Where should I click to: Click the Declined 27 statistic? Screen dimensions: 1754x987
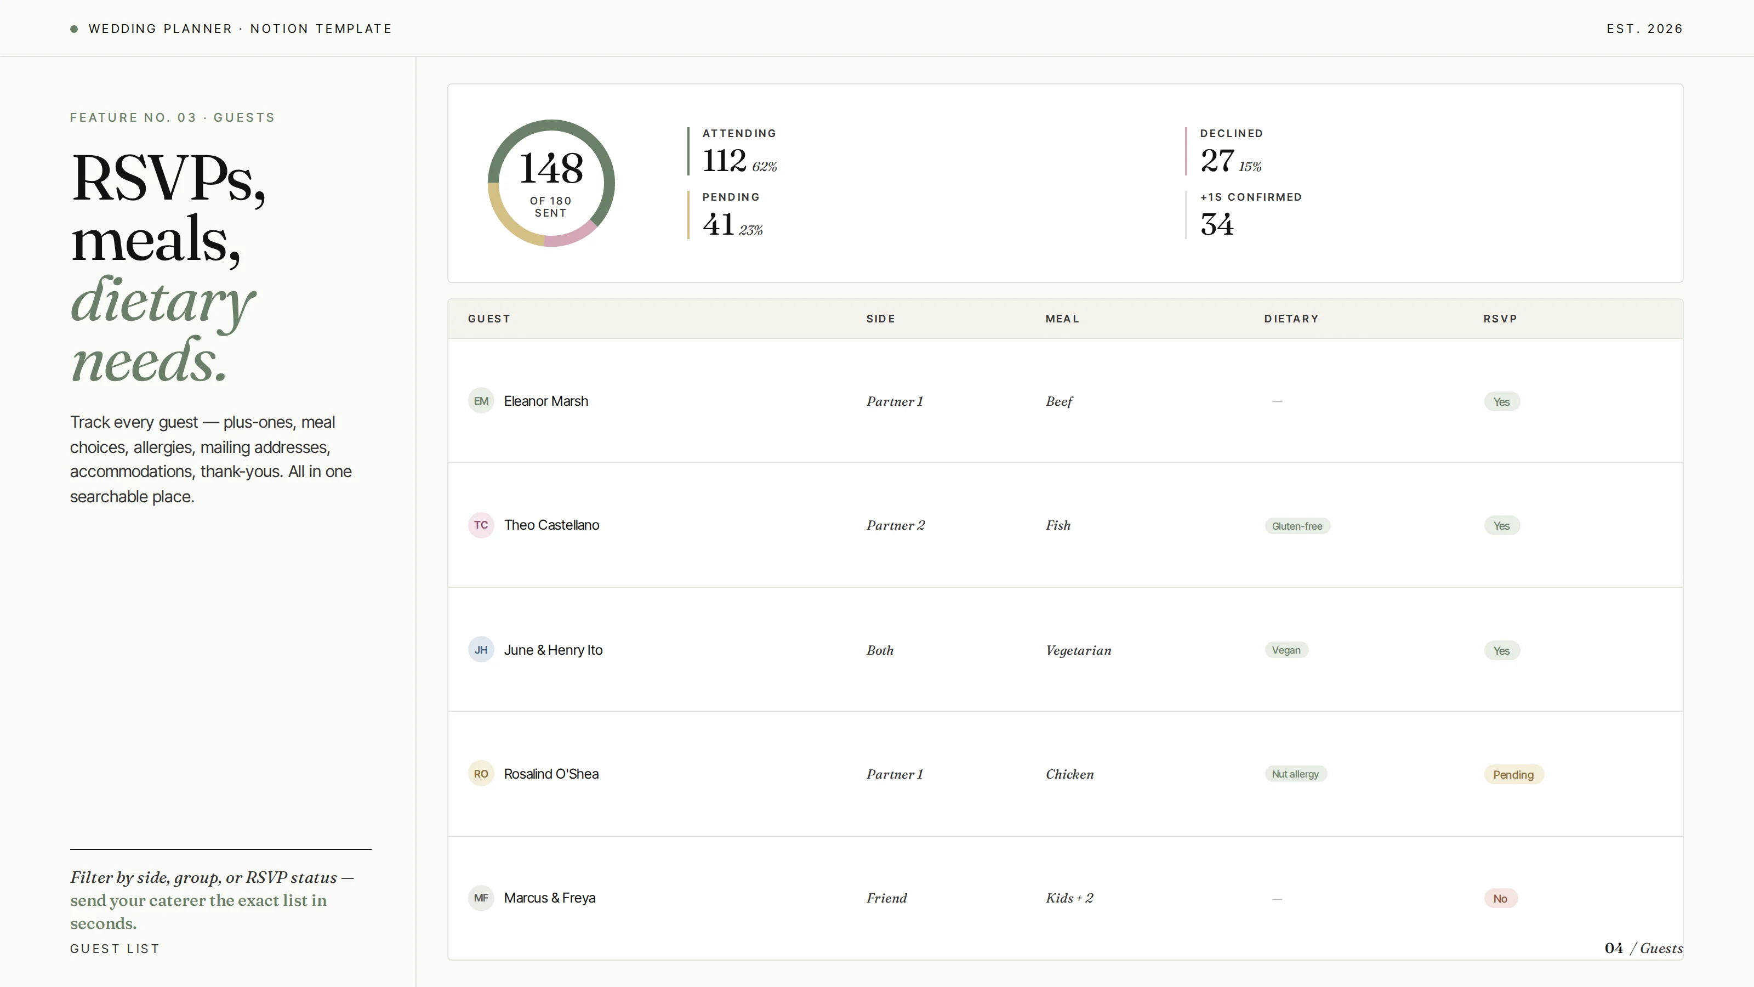point(1225,151)
